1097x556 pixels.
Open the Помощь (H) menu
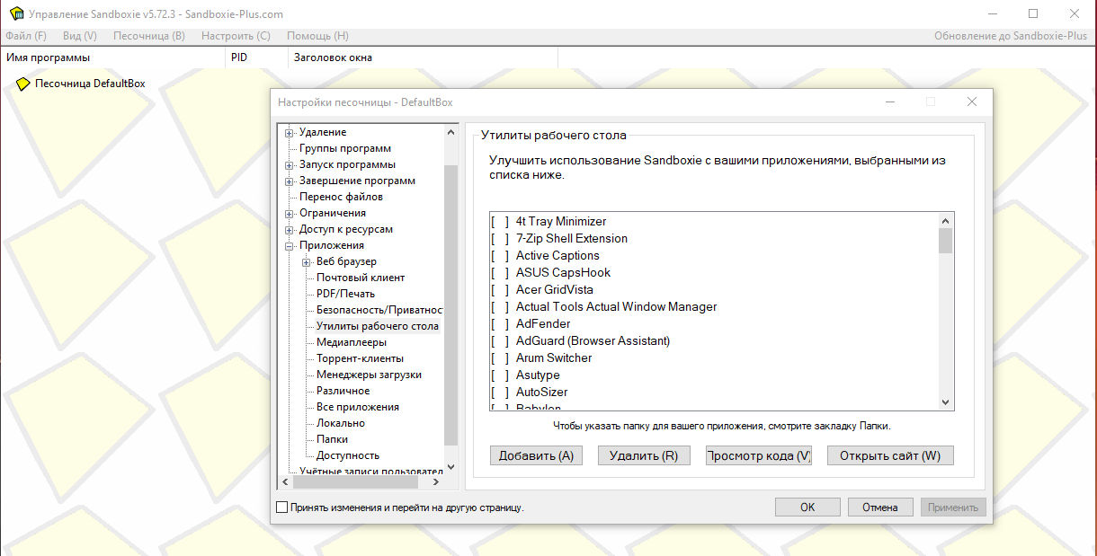[317, 36]
